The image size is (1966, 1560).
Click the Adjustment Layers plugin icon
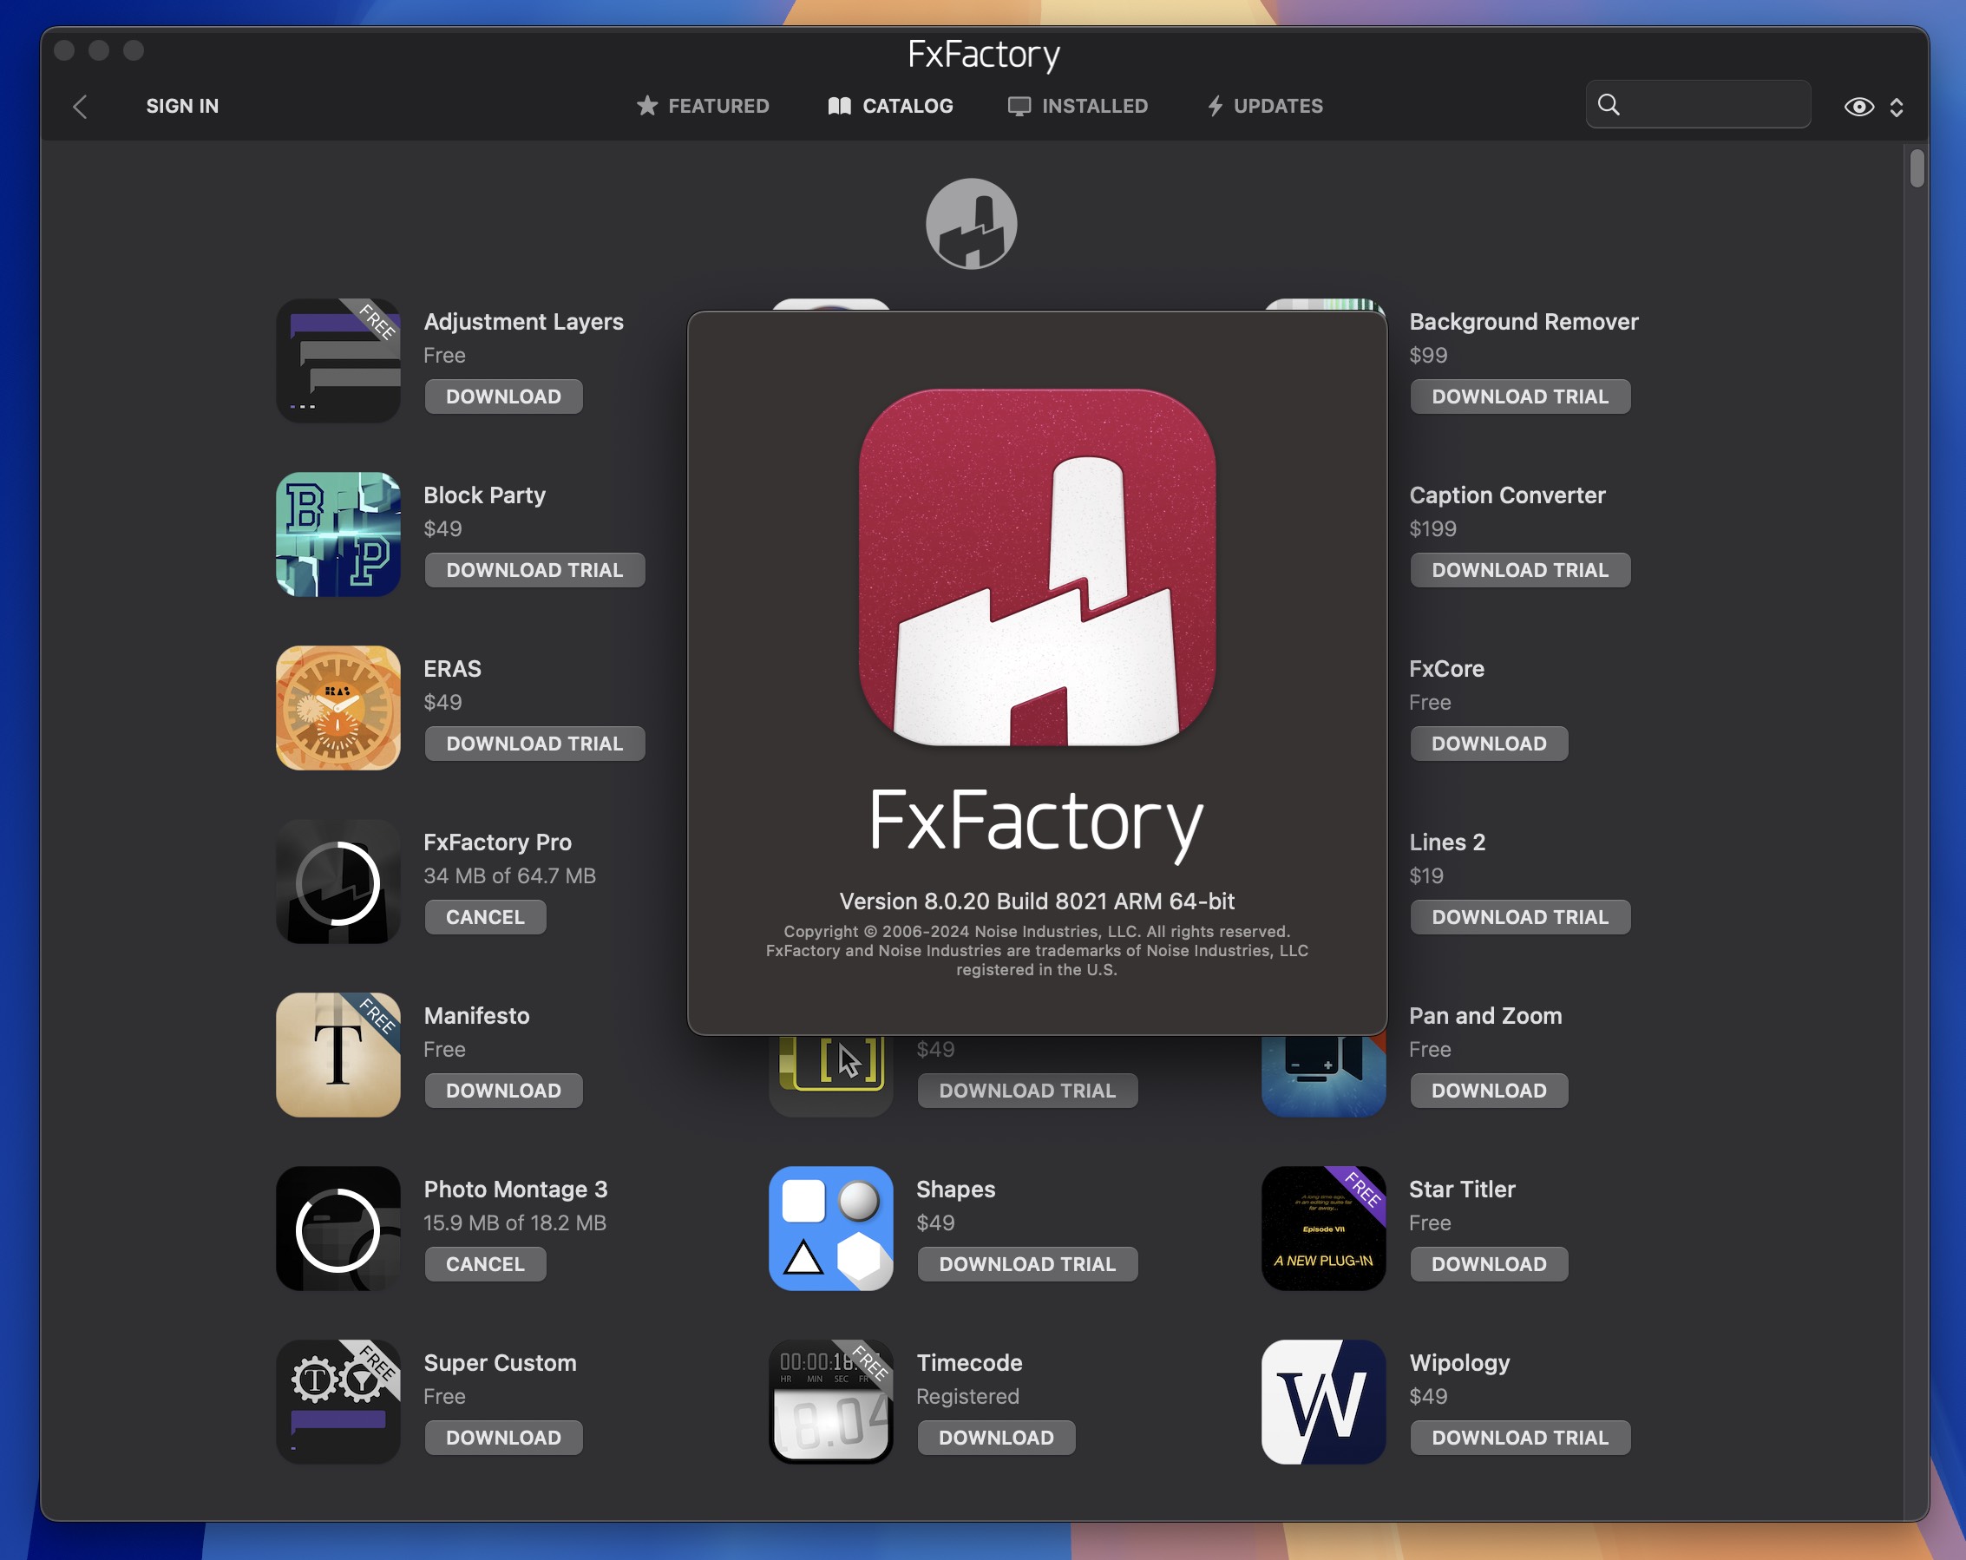pos(337,360)
